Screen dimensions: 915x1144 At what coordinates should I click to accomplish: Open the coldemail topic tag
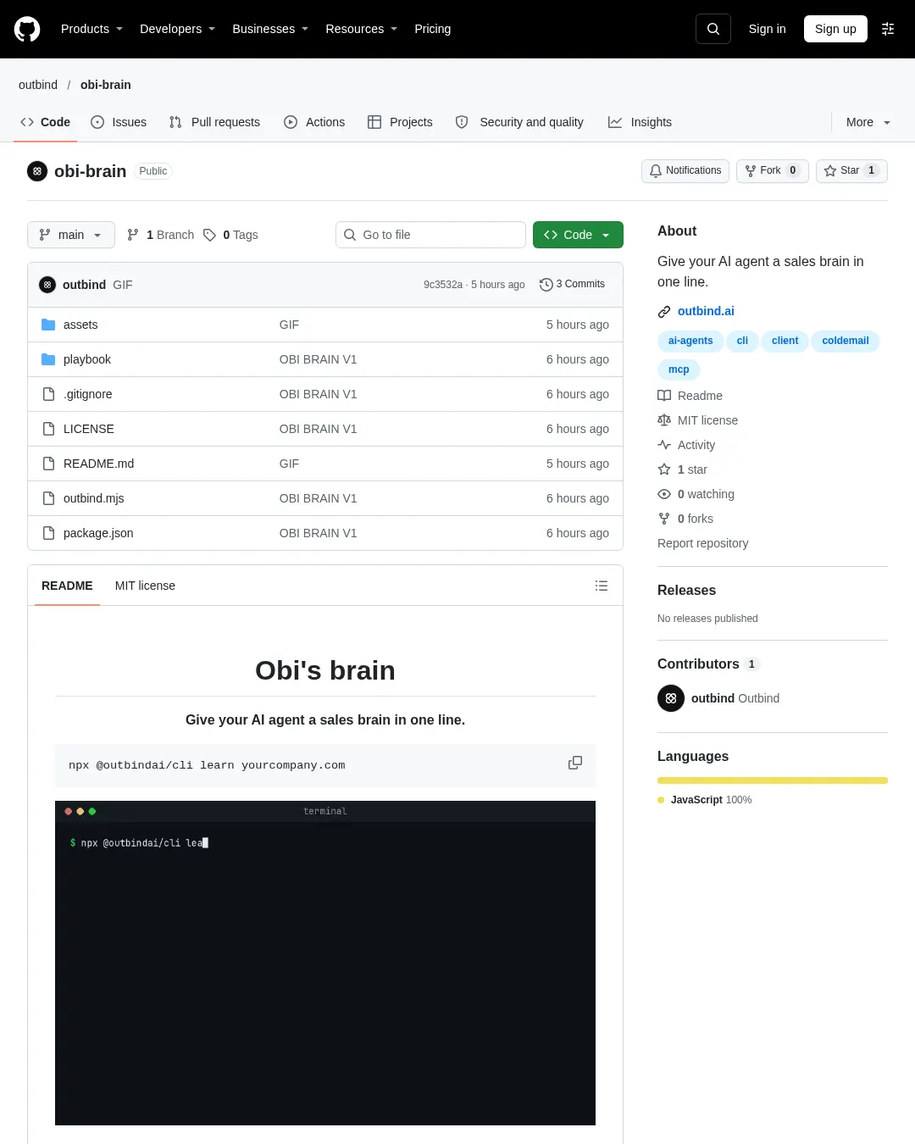pyautogui.click(x=846, y=341)
